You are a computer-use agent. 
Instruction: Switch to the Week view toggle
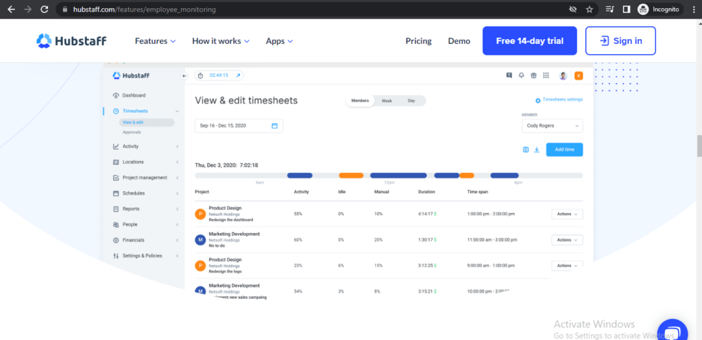click(387, 101)
